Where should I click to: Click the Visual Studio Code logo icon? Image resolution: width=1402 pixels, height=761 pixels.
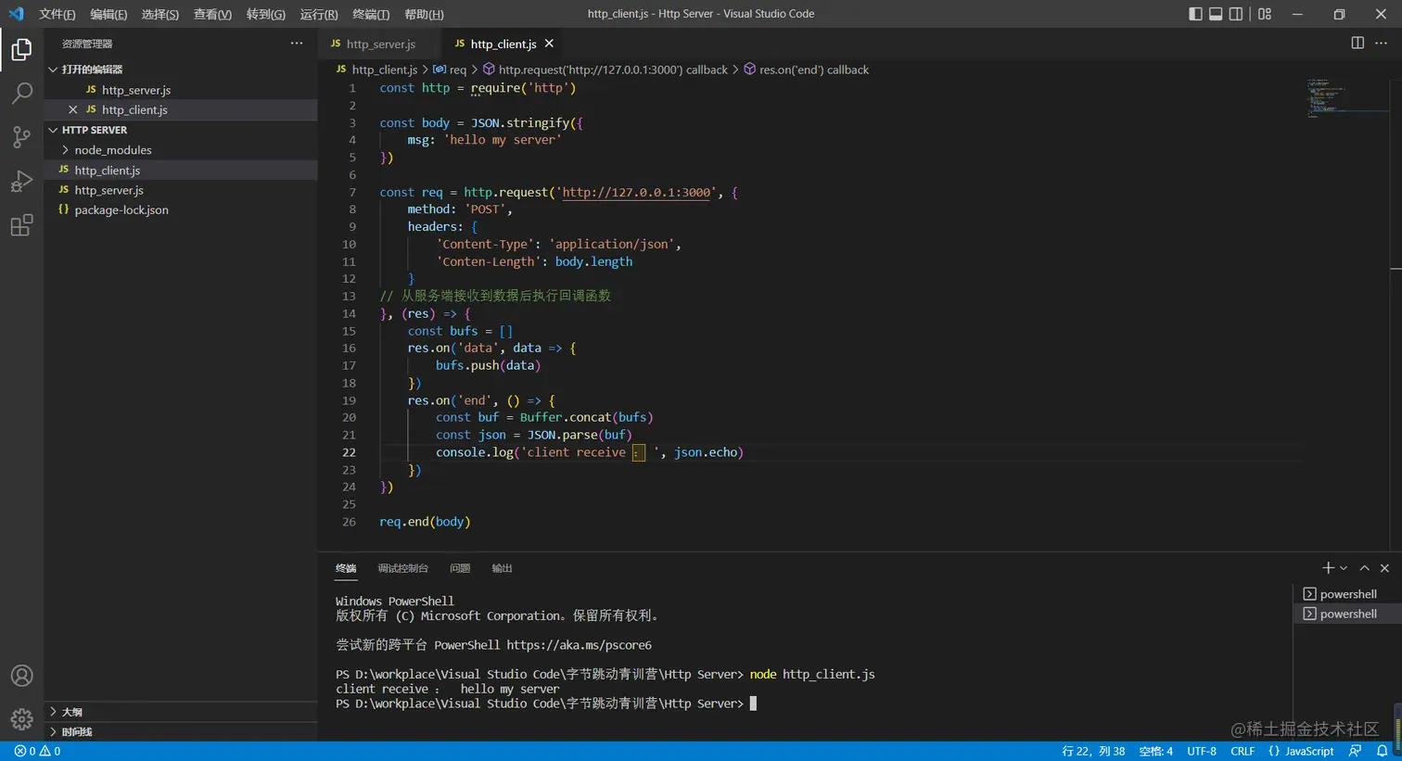pos(16,14)
